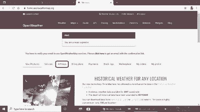Open the Support Center link
200x112 pixels.
click(x=31, y=14)
